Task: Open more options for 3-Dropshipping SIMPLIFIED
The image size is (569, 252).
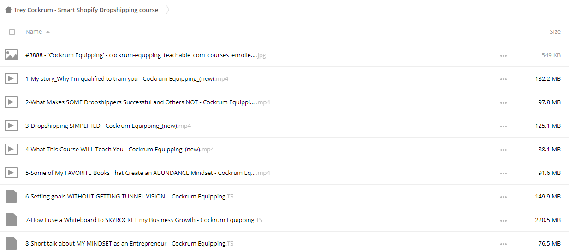Action: tap(503, 126)
